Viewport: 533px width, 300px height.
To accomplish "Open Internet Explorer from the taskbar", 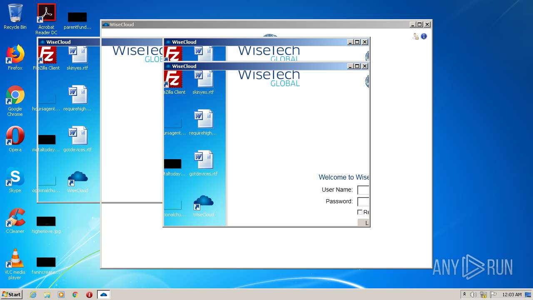I will point(33,295).
